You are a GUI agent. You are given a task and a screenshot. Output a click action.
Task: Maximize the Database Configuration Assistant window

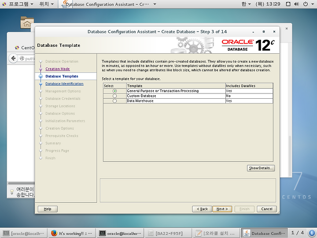(264, 32)
